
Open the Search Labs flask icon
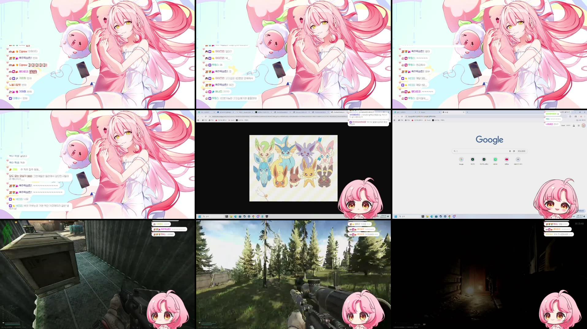[574, 125]
